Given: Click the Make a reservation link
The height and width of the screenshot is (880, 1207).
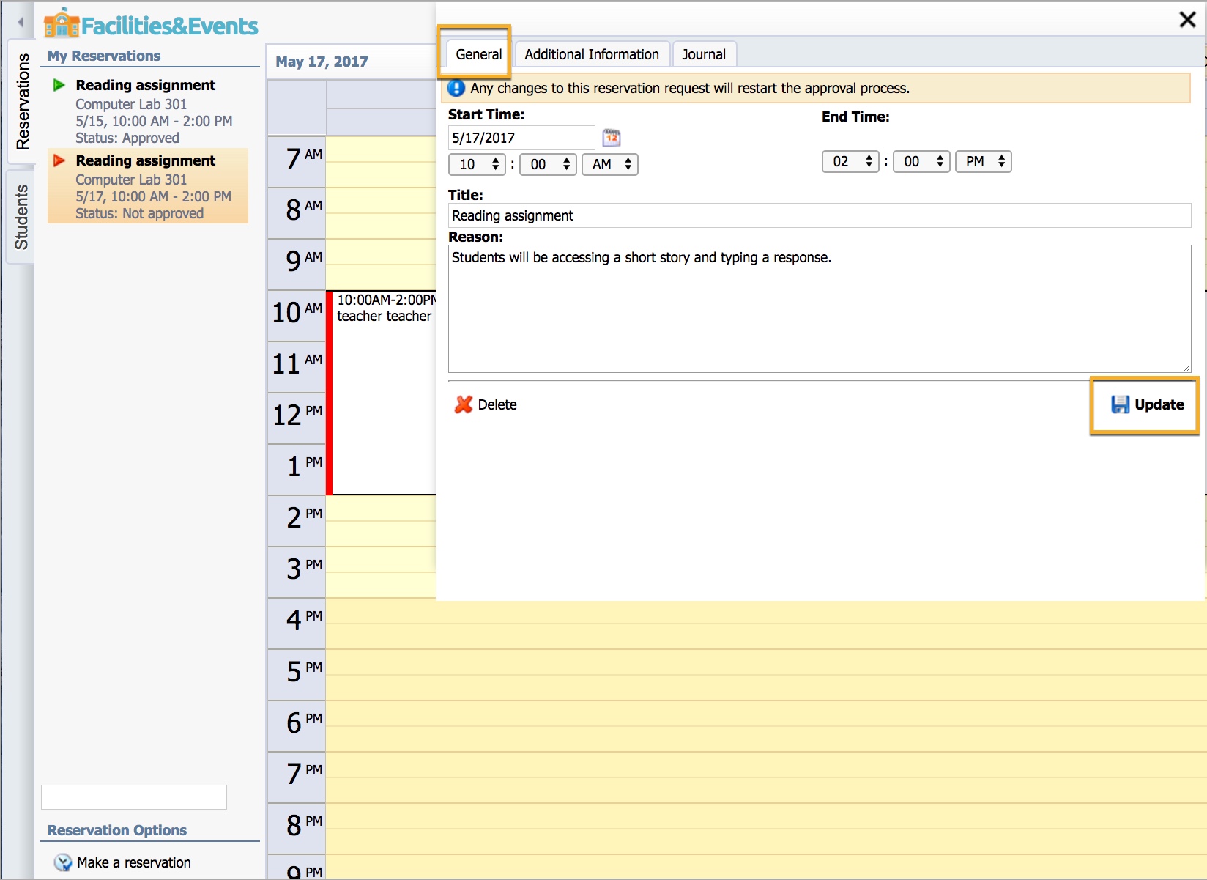Looking at the screenshot, I should pyautogui.click(x=133, y=862).
